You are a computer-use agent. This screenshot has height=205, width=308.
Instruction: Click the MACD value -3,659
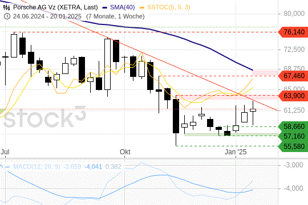[72, 167]
